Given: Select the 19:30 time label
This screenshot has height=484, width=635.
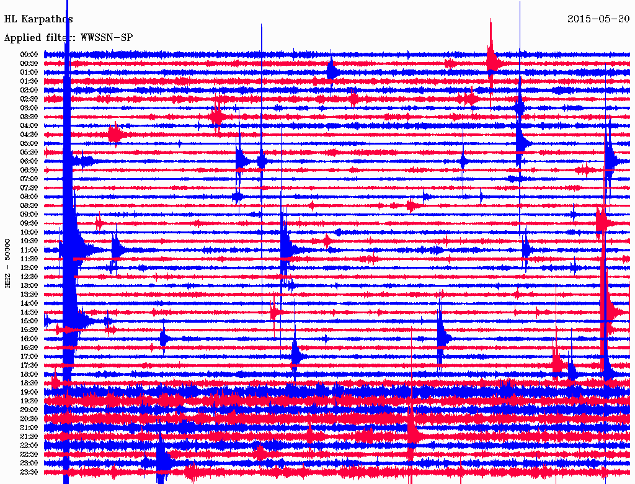Looking at the screenshot, I should 29,401.
